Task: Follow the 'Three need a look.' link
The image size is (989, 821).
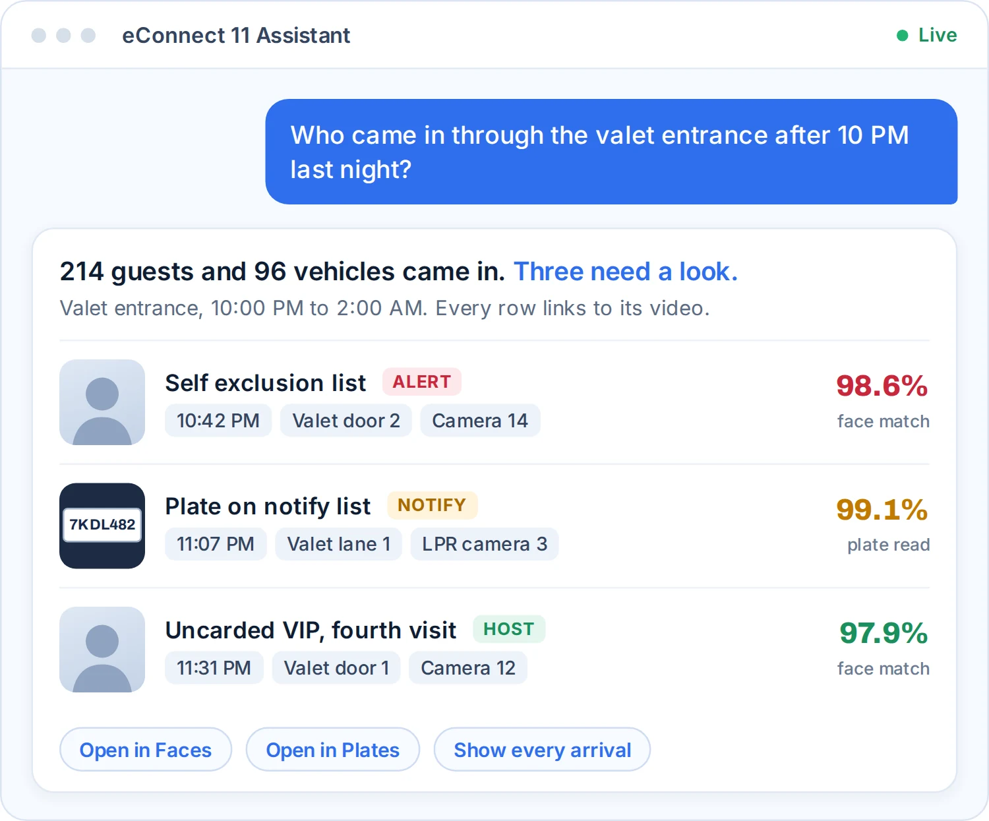Action: click(x=626, y=272)
